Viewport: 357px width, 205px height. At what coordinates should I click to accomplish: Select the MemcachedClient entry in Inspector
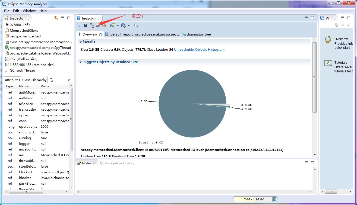click(24, 31)
